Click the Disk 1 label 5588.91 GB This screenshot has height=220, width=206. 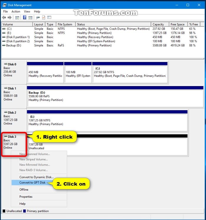(11, 96)
